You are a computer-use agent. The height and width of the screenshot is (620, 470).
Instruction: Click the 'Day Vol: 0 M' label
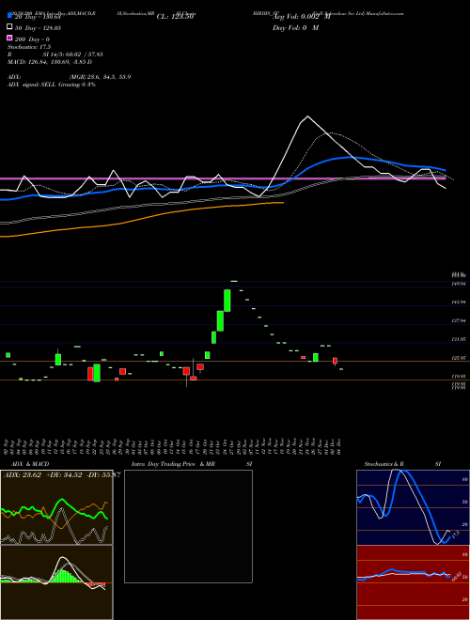pyautogui.click(x=295, y=28)
